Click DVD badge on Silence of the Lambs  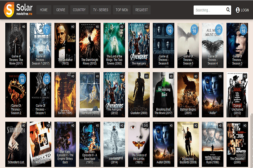point(146,126)
